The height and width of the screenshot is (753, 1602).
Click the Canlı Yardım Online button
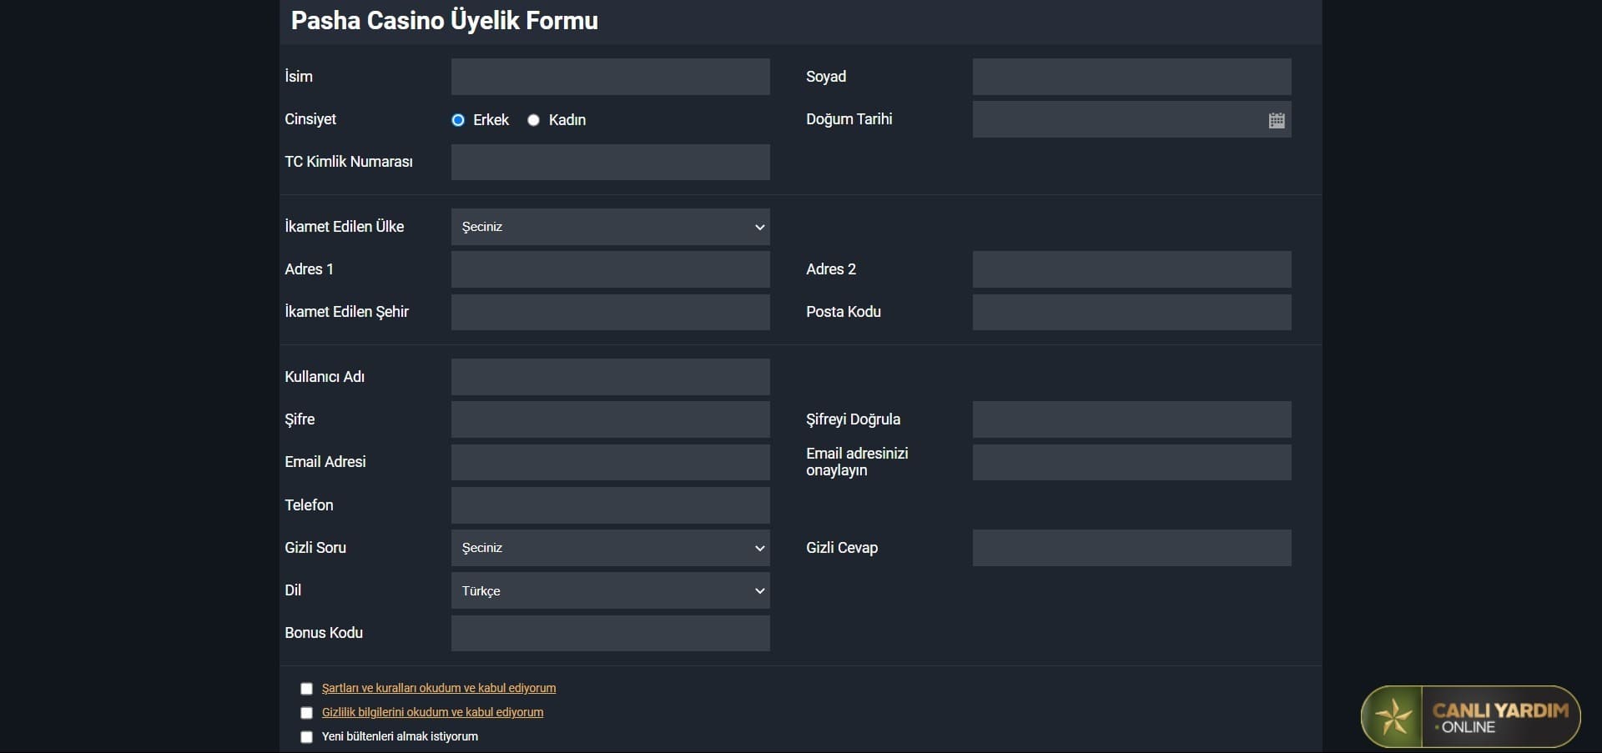(1499, 717)
